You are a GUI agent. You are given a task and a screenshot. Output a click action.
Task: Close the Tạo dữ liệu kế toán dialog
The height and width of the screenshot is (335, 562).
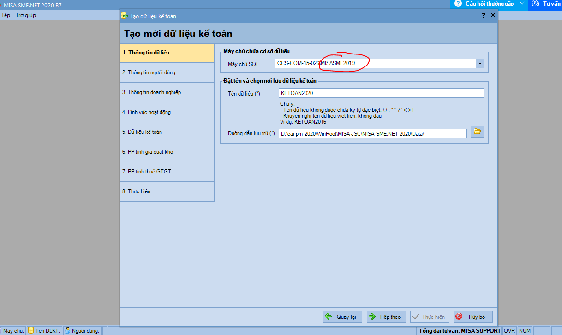[x=493, y=15]
